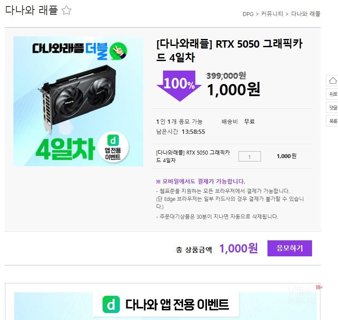Click the 위로 side shortcut button
The width and height of the screenshot is (338, 320).
(x=333, y=94)
